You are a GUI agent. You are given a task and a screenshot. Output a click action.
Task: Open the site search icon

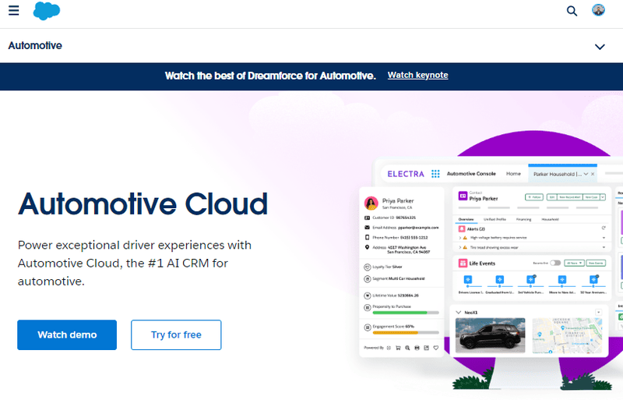572,11
